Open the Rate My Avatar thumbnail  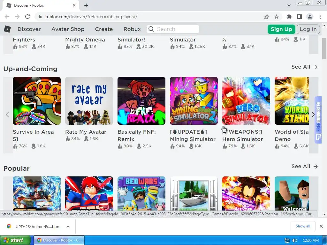point(89,101)
